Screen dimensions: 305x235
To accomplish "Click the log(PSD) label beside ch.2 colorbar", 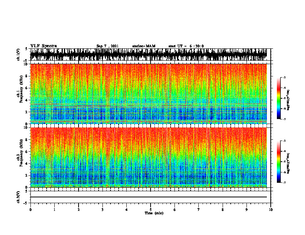I will [x=288, y=163].
